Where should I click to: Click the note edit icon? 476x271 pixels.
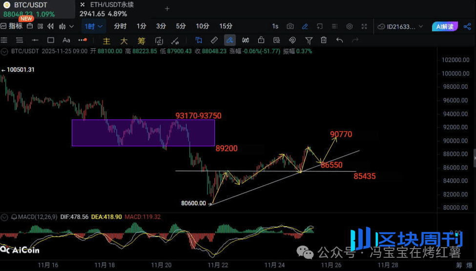click(x=276, y=40)
